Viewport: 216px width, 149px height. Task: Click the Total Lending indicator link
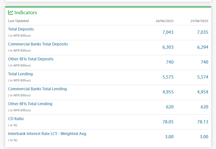tap(20, 74)
